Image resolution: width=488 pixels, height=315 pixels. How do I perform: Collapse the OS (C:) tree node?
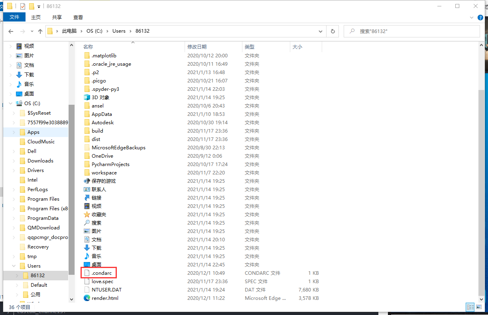click(10, 104)
